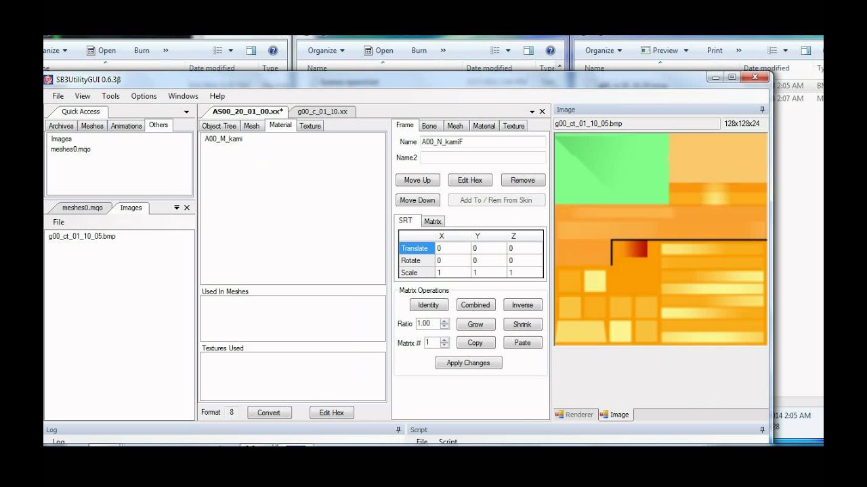The height and width of the screenshot is (487, 867).
Task: Click the Copy matrix button
Action: pyautogui.click(x=475, y=343)
